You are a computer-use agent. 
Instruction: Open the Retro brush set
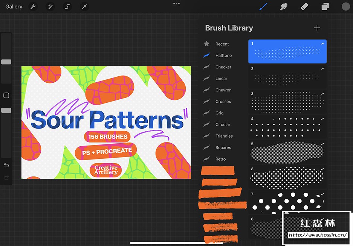coord(220,159)
